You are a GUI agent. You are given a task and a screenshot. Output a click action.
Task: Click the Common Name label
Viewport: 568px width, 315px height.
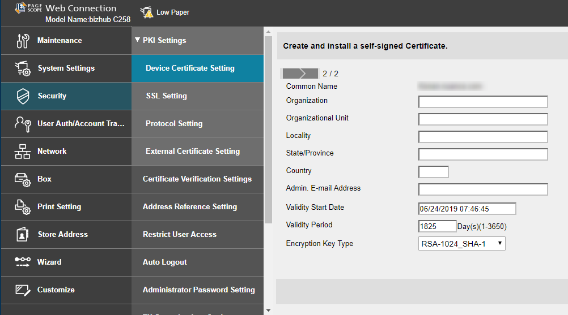[312, 87]
